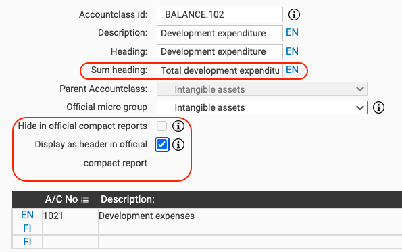Viewport: 402px width, 252px height.
Task: Click the A/C No column header
Action: (x=61, y=199)
